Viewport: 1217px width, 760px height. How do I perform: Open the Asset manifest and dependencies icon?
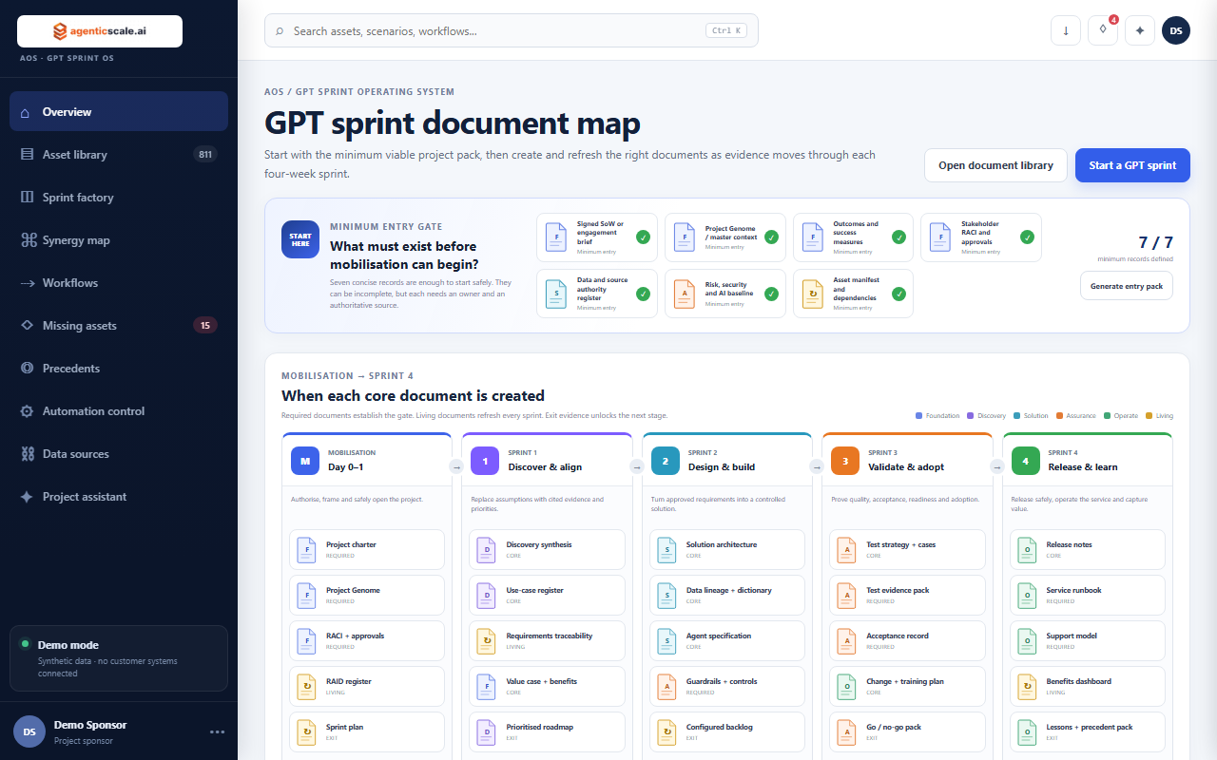click(x=812, y=294)
